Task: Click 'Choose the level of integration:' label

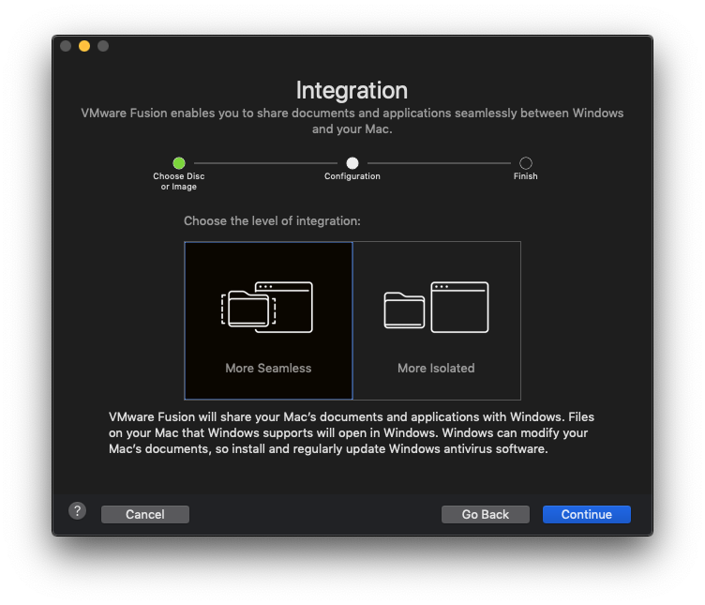Action: tap(272, 220)
